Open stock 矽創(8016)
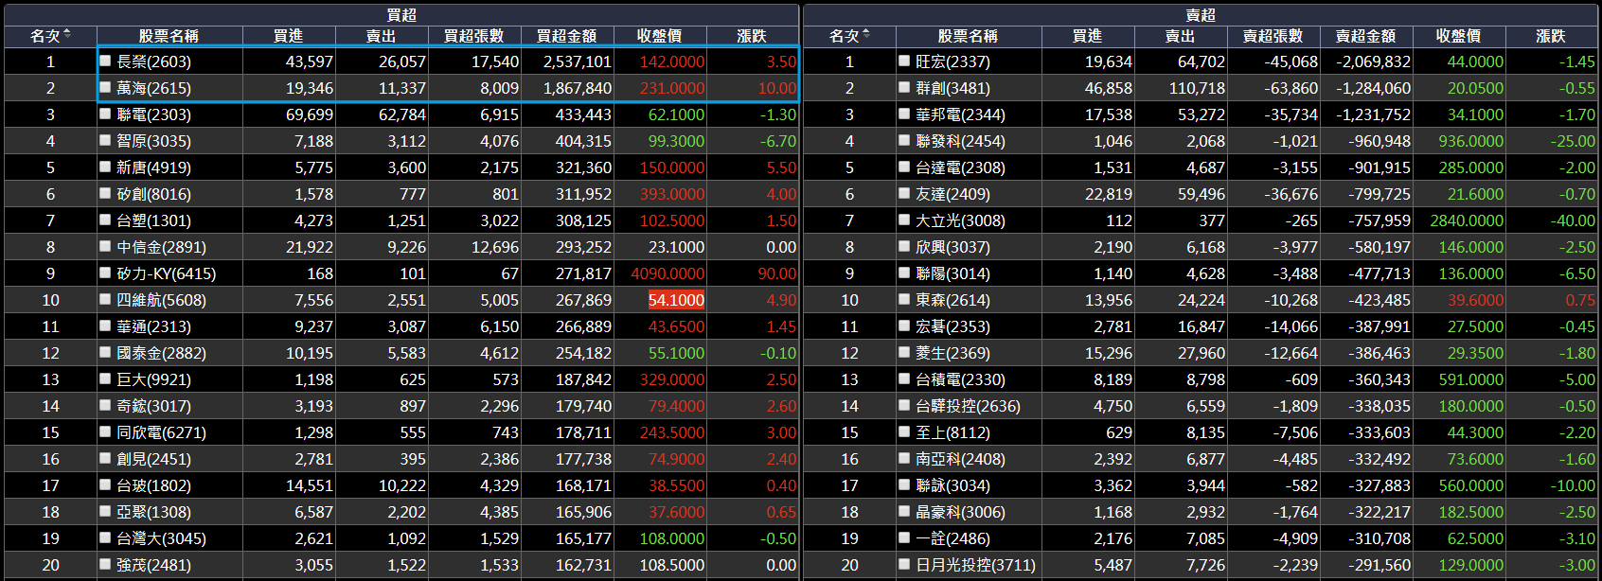The width and height of the screenshot is (1602, 581). point(153,194)
